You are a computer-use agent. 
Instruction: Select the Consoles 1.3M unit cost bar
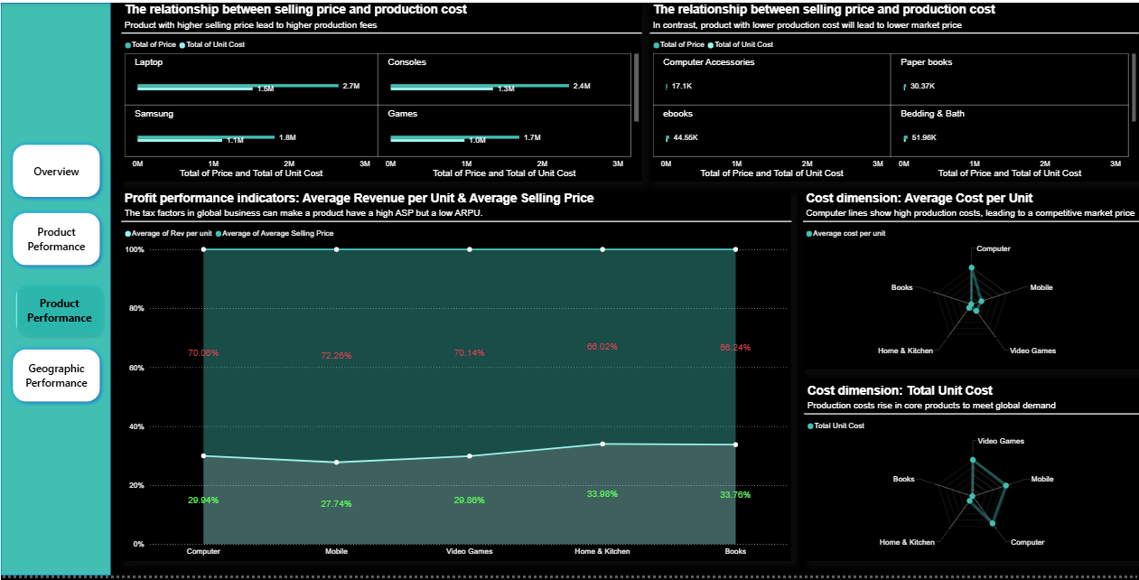pyautogui.click(x=442, y=89)
